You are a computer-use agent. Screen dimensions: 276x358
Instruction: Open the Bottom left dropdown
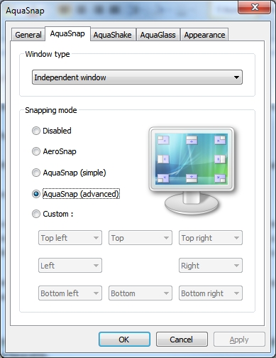(70, 293)
